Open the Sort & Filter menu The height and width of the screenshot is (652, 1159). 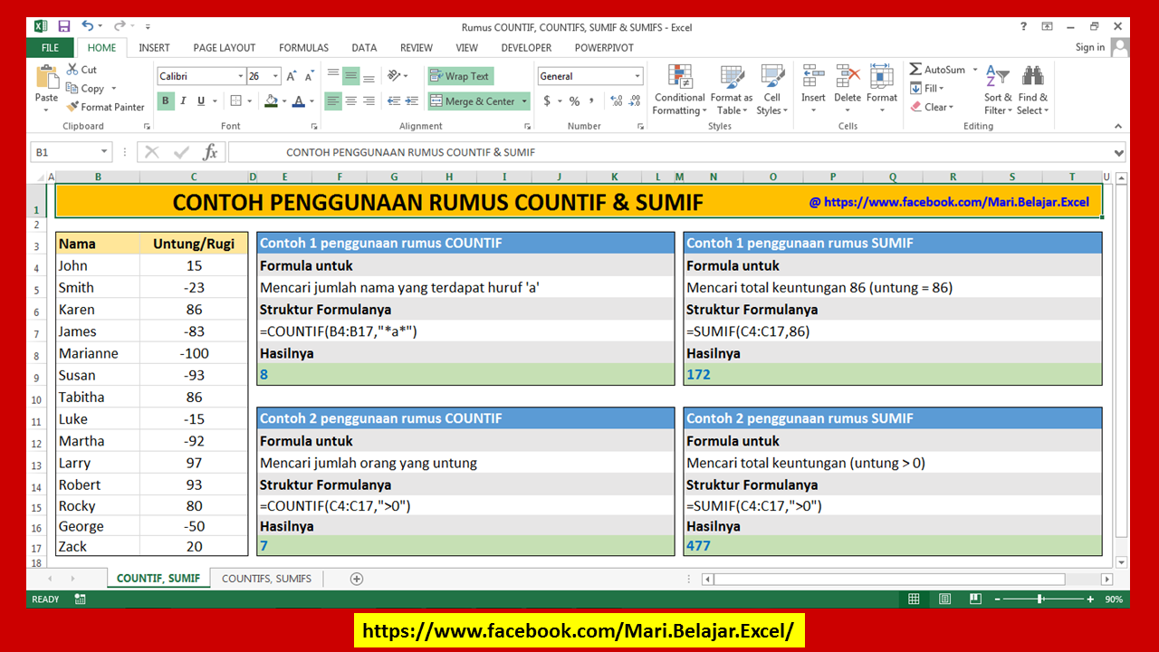[997, 91]
